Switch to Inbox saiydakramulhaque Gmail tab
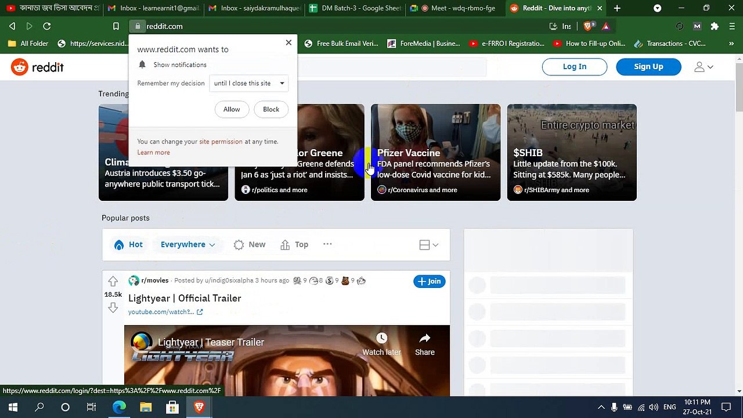 click(x=254, y=8)
